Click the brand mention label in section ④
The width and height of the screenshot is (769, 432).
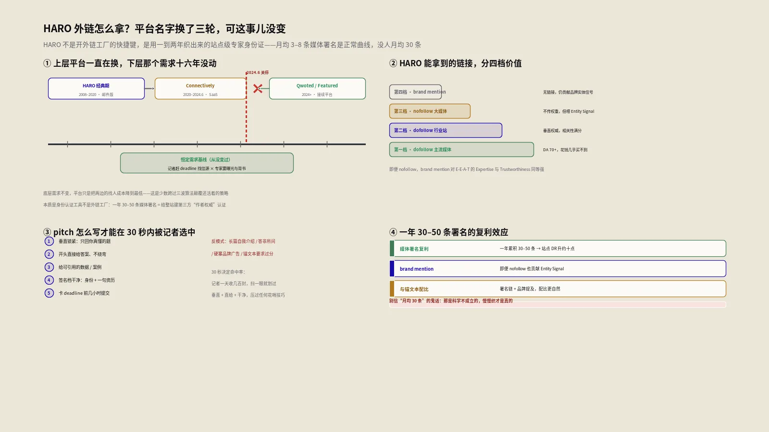coord(417,269)
